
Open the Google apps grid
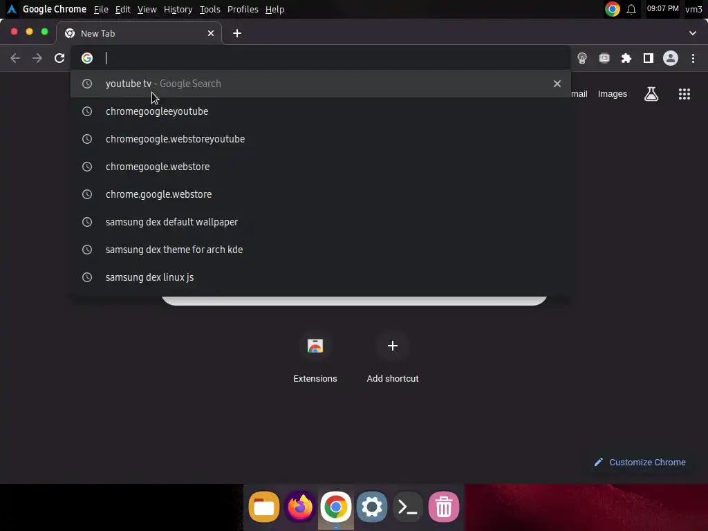pos(684,94)
